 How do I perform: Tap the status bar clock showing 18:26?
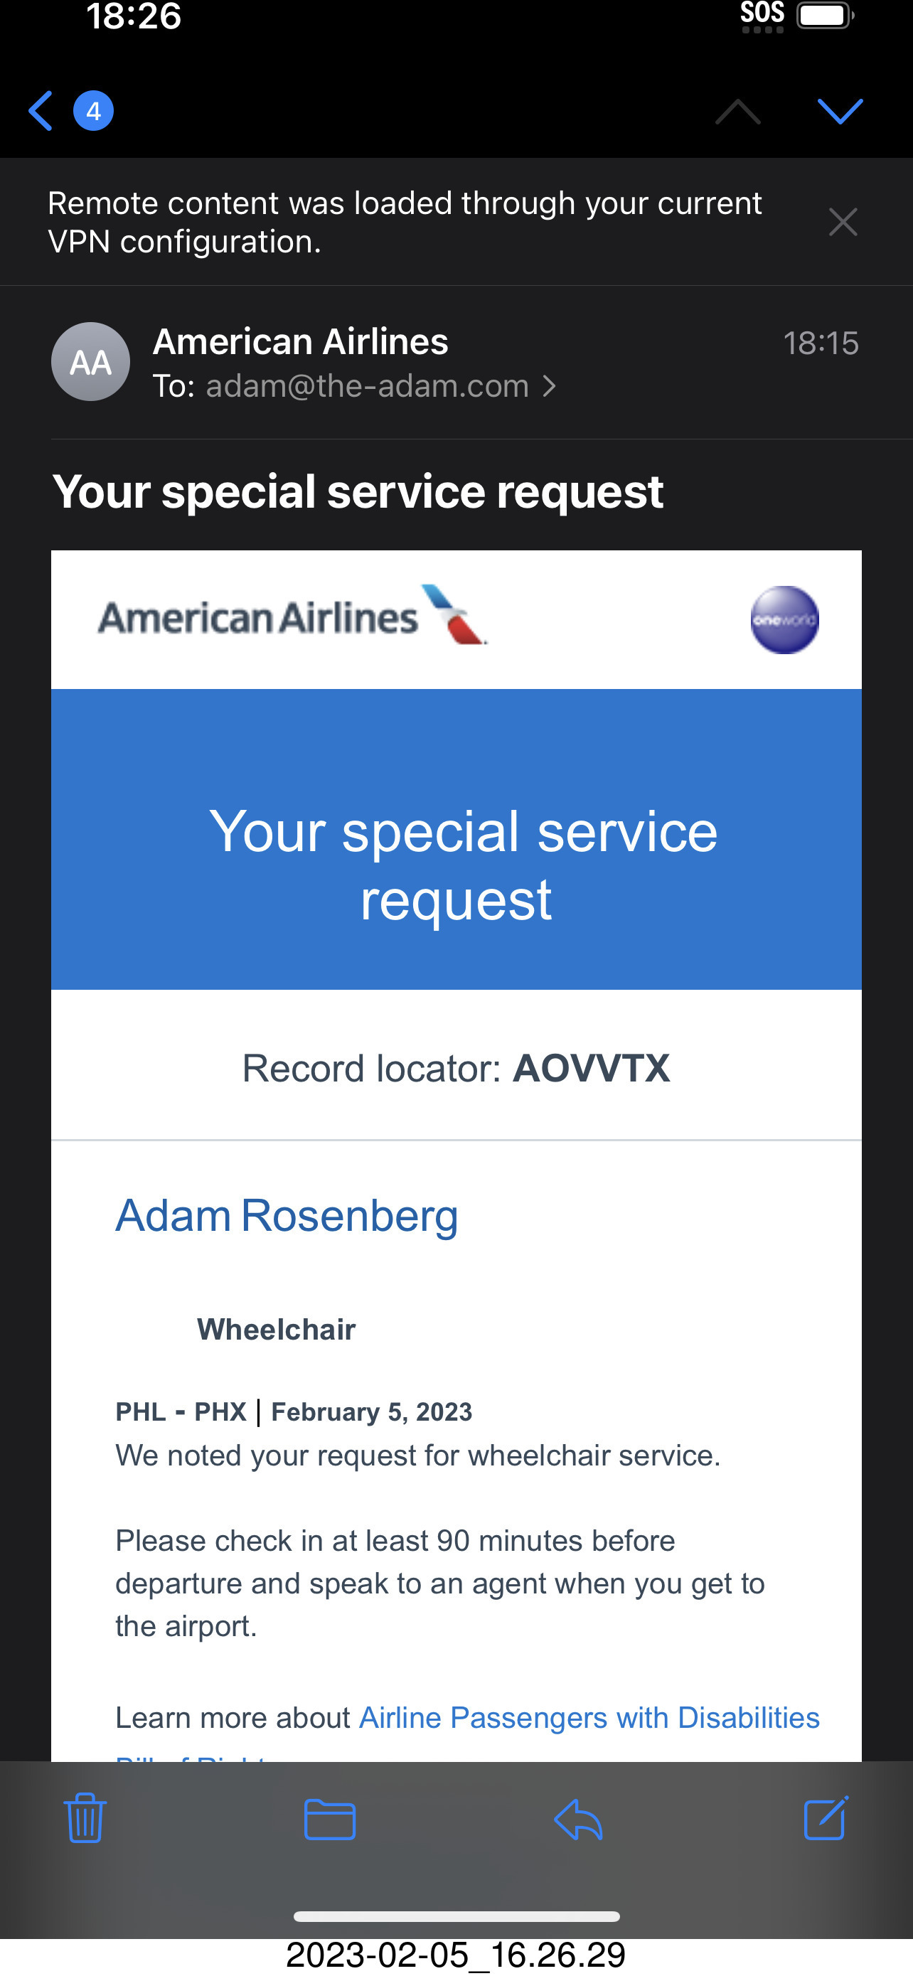click(134, 16)
